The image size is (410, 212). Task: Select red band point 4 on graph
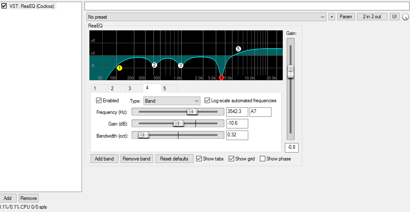[x=221, y=77]
